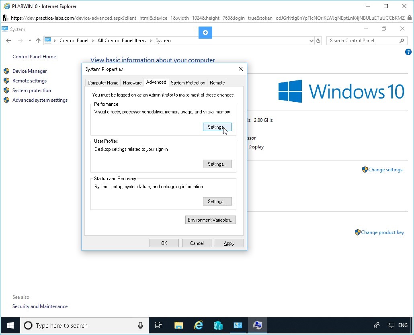Expand chevron before Control Panel breadcrumb
The image size is (414, 335).
coord(55,41)
